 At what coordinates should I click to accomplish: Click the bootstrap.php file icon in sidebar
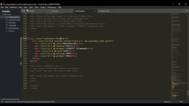click(6, 17)
